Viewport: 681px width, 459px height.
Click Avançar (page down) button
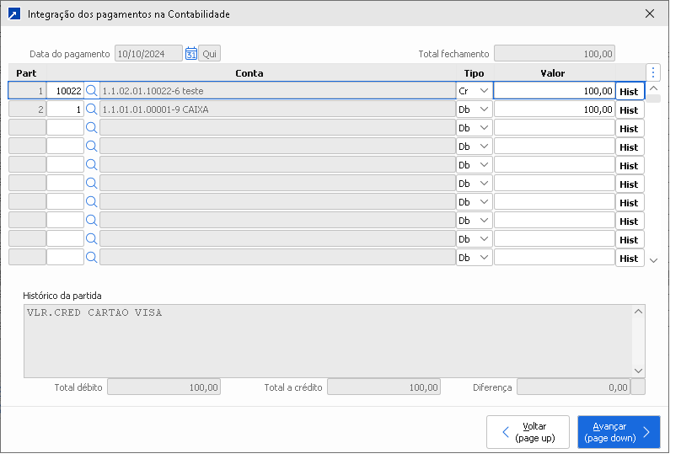coord(619,432)
